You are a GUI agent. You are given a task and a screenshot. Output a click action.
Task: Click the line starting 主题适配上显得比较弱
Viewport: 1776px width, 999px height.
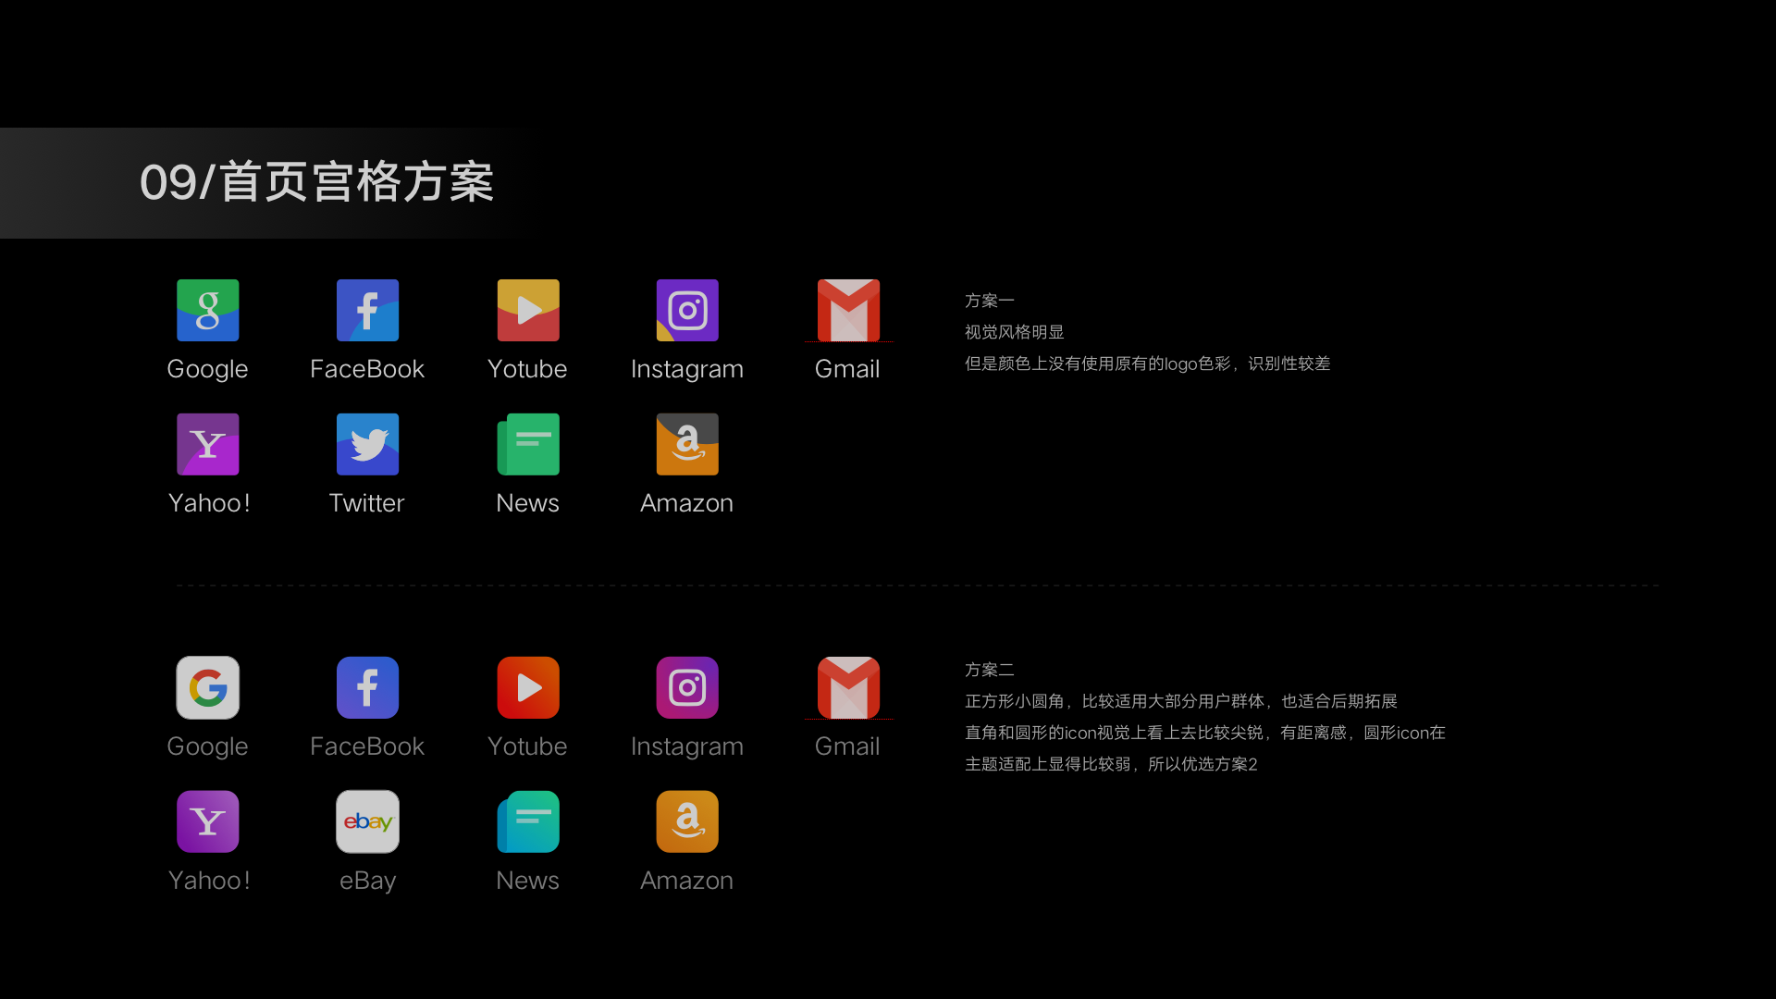(x=1111, y=764)
